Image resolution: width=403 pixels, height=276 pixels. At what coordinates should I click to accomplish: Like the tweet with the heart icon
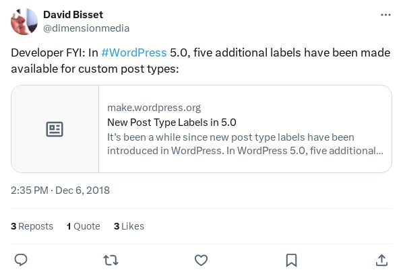pyautogui.click(x=201, y=260)
